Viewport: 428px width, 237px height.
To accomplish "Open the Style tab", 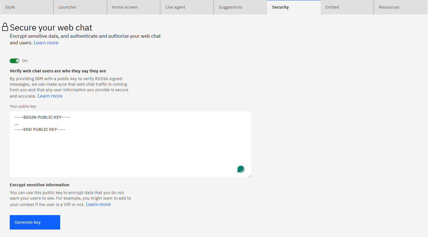I will pyautogui.click(x=27, y=7).
